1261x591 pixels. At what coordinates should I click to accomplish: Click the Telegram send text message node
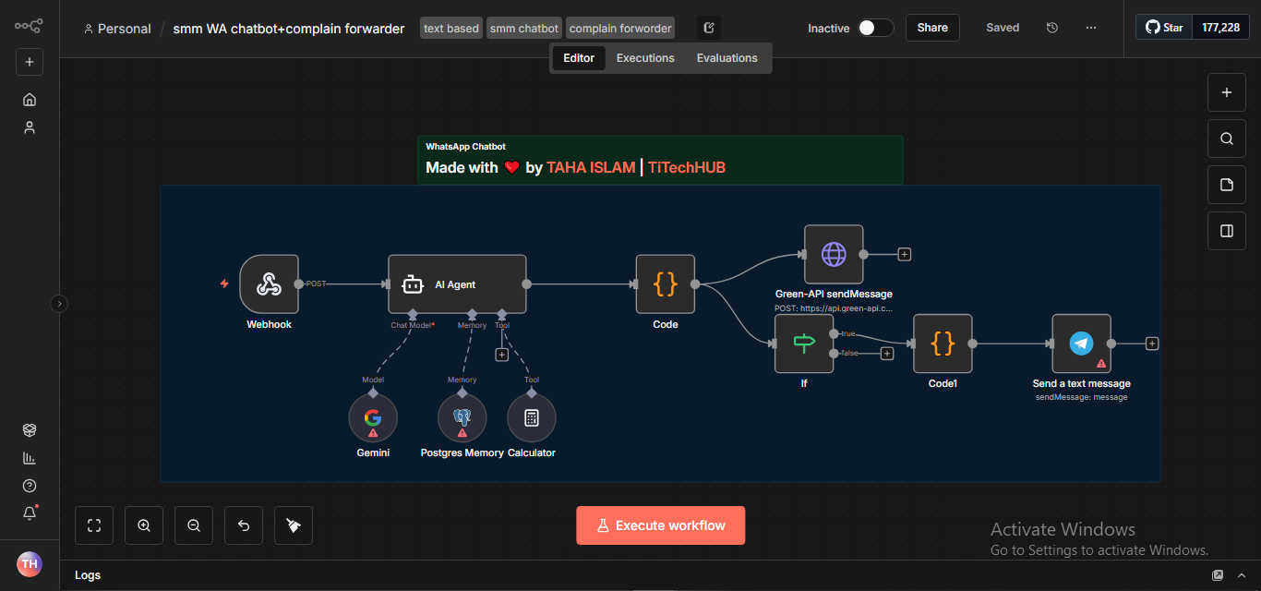[x=1081, y=344]
